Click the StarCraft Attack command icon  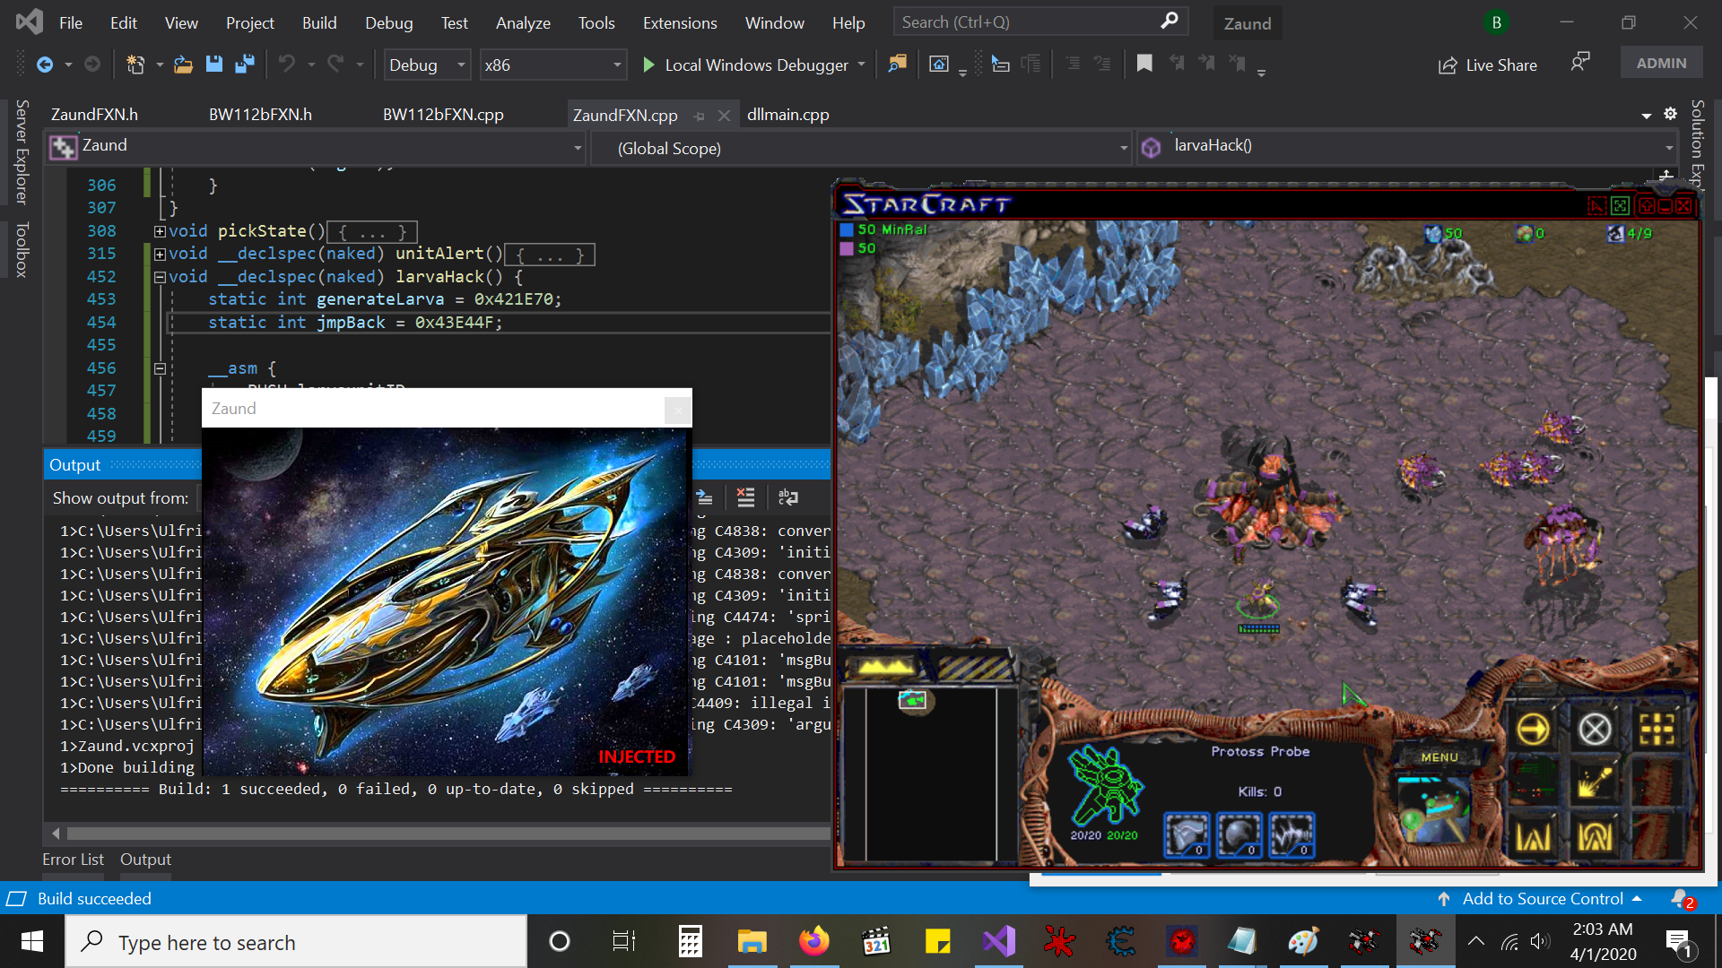(1657, 730)
